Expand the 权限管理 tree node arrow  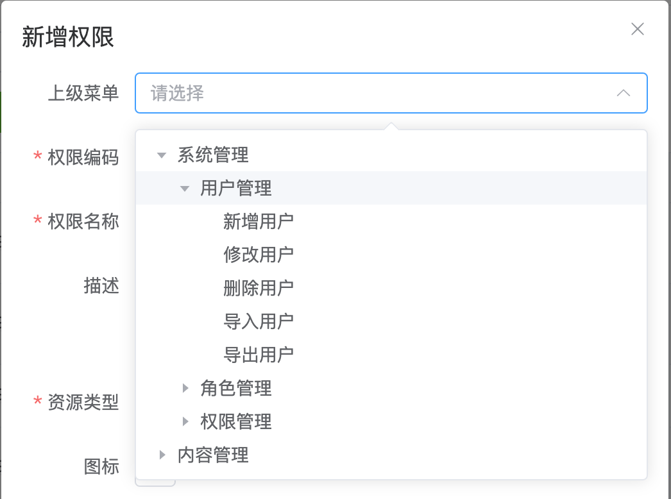tap(185, 421)
